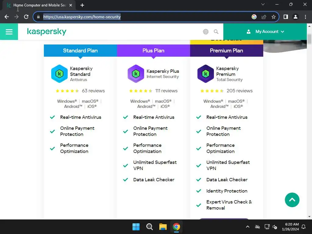Open Windows taskbar search

click(x=149, y=227)
